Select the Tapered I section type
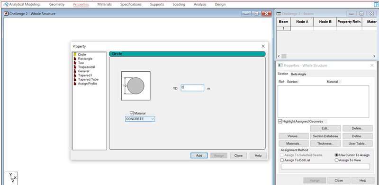Viewport: 379px width, 185px height. point(85,75)
